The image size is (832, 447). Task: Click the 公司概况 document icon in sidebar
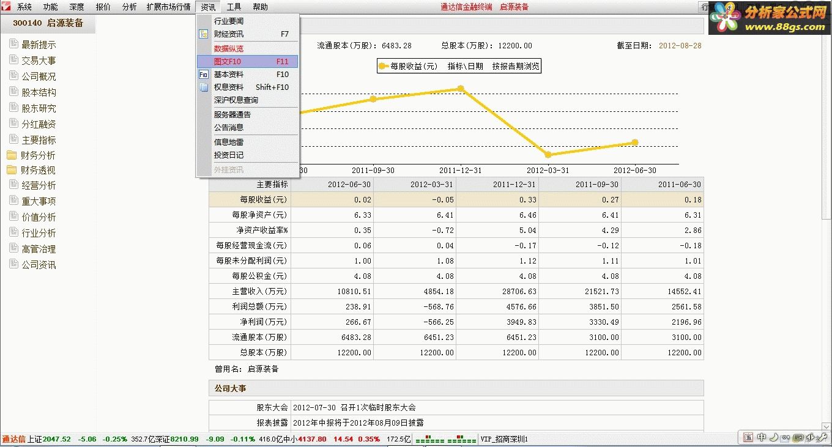[x=13, y=76]
